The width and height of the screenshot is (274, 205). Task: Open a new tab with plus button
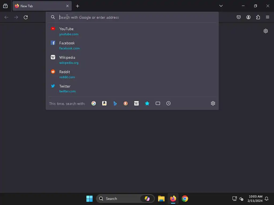coord(77,6)
